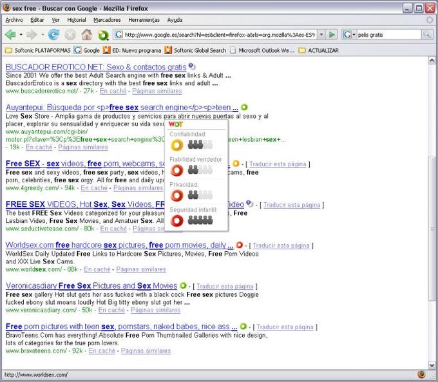Click Traducir esta página for Worldsex.com result

281,245
